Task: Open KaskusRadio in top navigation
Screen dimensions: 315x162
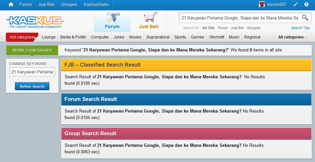Action: [x=96, y=5]
